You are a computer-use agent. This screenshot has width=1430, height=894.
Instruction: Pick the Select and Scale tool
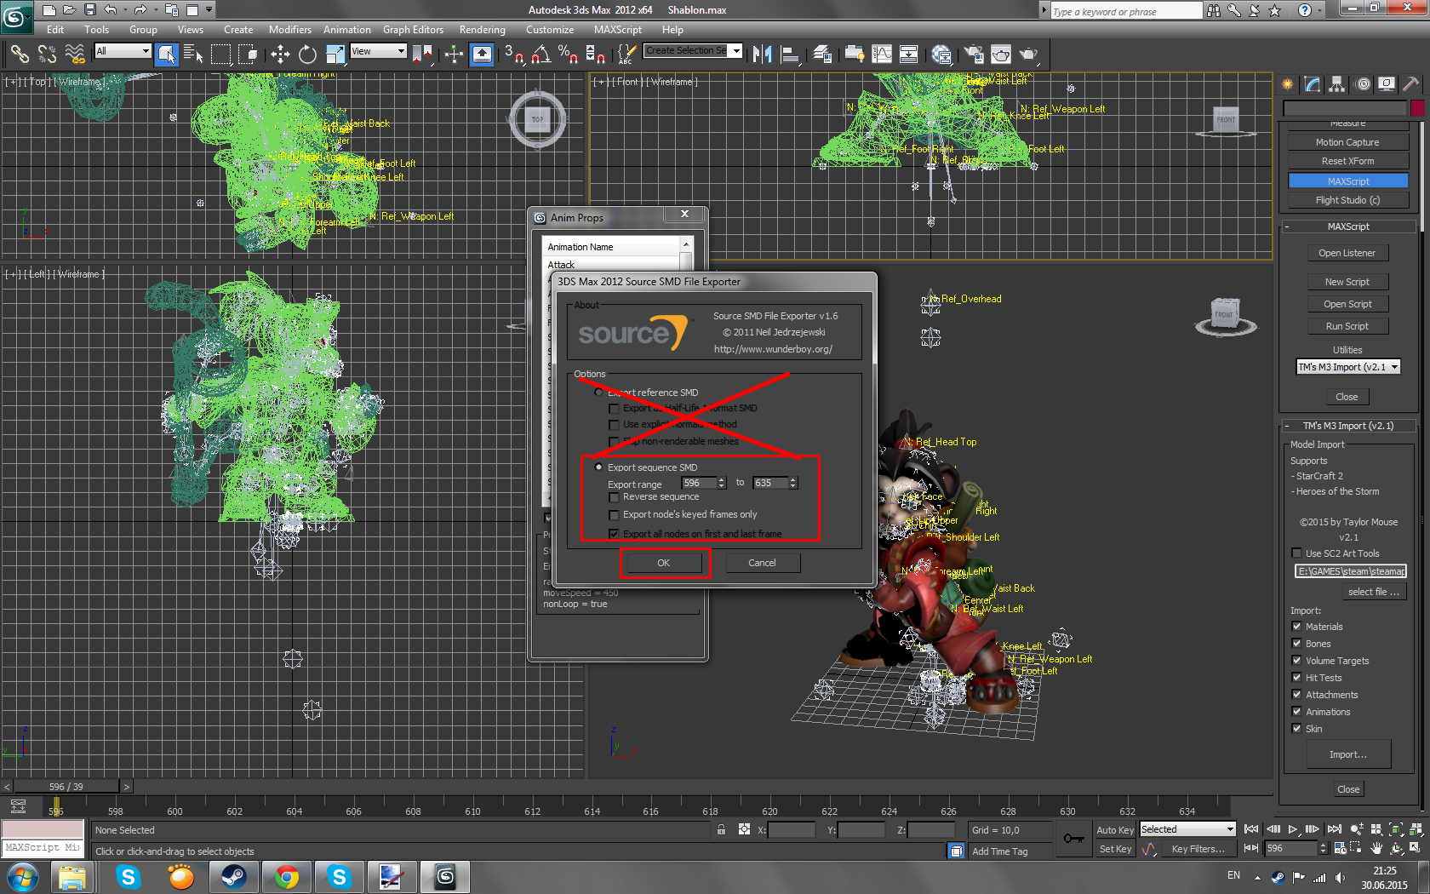pyautogui.click(x=335, y=54)
